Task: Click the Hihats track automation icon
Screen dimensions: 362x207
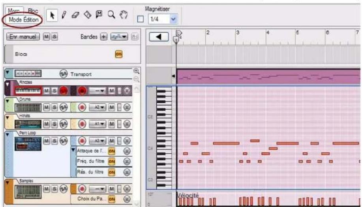Action: 64,124
